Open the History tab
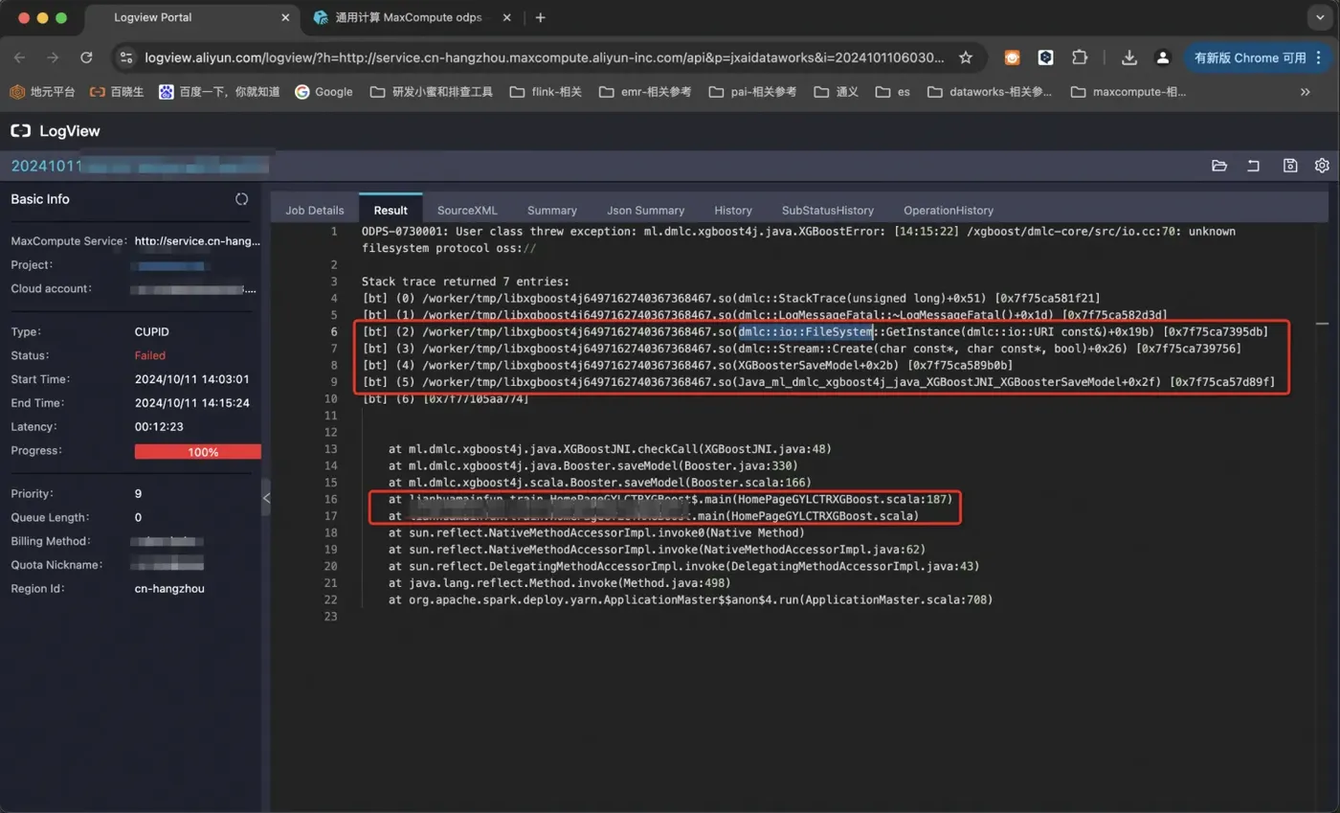 tap(733, 210)
